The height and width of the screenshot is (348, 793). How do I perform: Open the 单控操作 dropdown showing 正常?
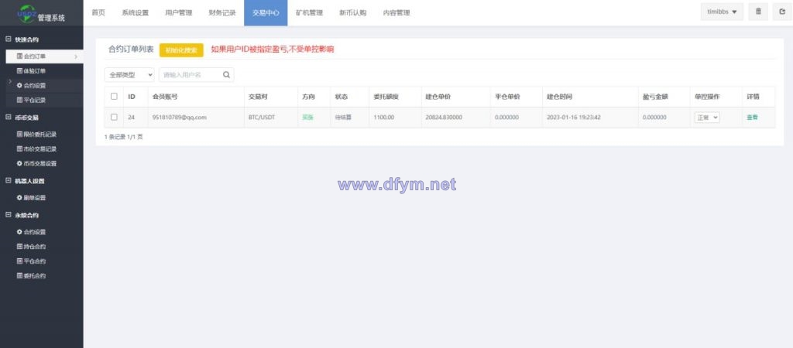(707, 118)
